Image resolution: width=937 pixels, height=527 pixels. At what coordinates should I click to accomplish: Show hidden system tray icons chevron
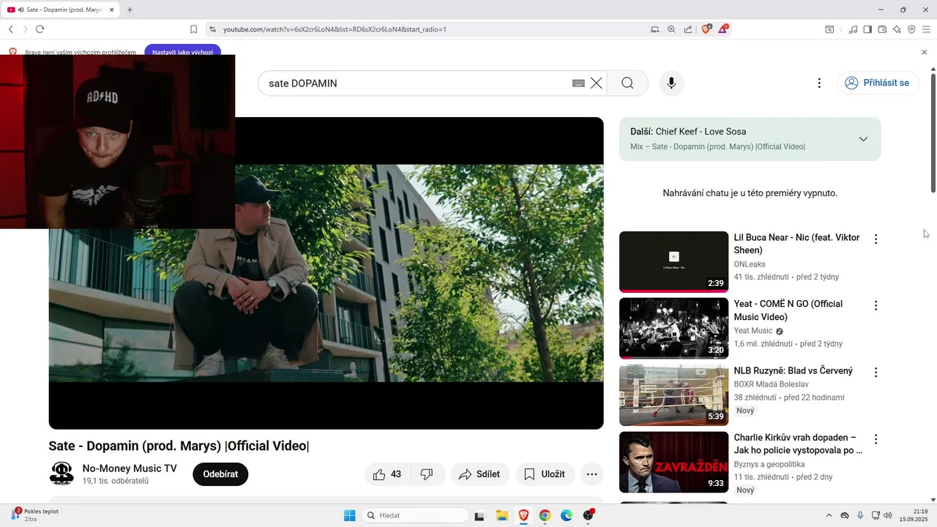coord(829,515)
